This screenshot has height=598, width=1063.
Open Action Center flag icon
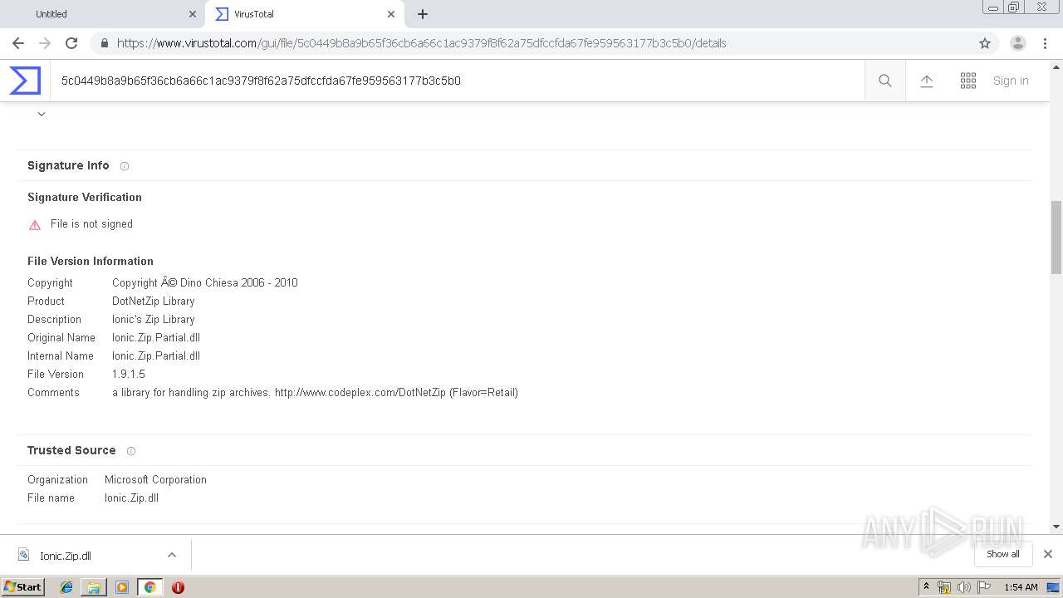[x=984, y=587]
